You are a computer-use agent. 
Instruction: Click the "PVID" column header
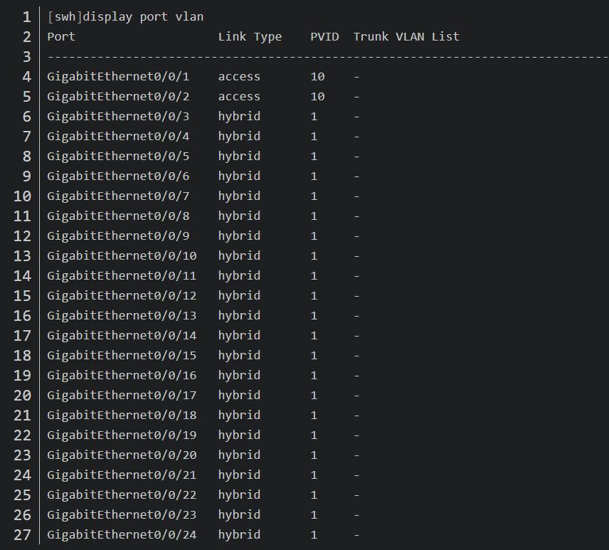pos(324,36)
